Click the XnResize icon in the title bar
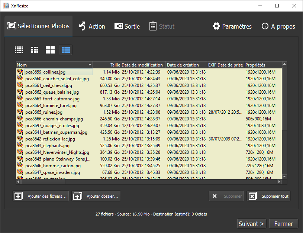Screen dimensions: 303x233 pos(6,6)
